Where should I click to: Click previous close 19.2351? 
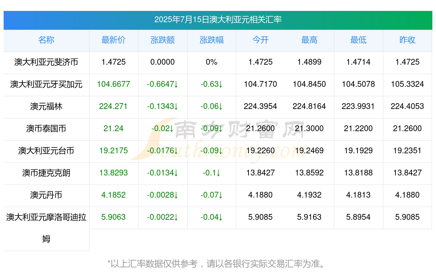[x=407, y=151]
